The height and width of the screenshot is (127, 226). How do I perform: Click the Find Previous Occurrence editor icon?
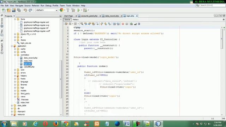point(86,24)
